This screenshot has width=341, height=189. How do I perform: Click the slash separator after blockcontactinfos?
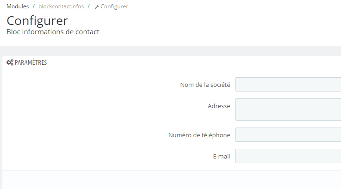[x=89, y=6]
